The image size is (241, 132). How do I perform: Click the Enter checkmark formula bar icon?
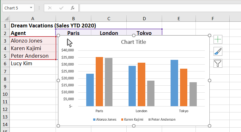[61, 8]
